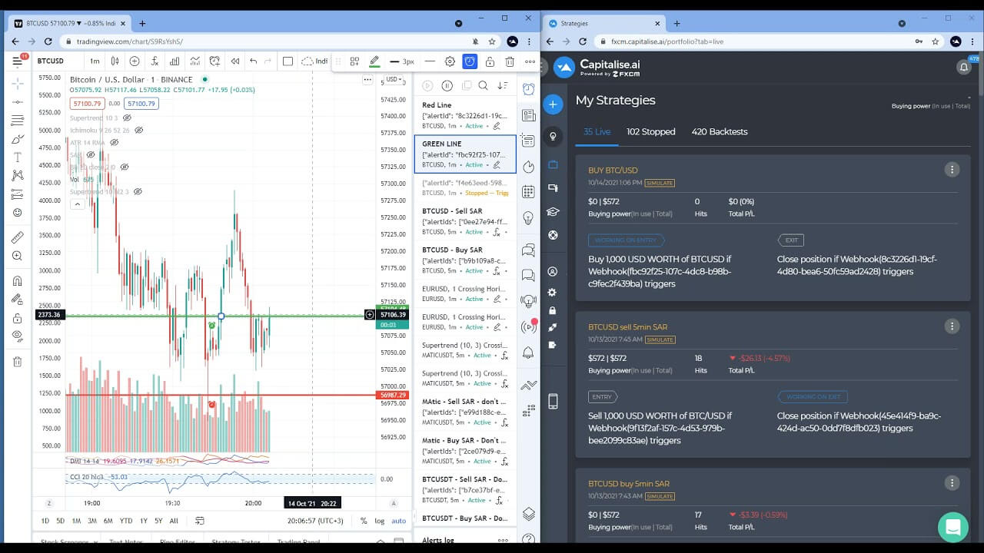984x553 pixels.
Task: Toggle hide all drawings eye icon
Action: tap(17, 336)
